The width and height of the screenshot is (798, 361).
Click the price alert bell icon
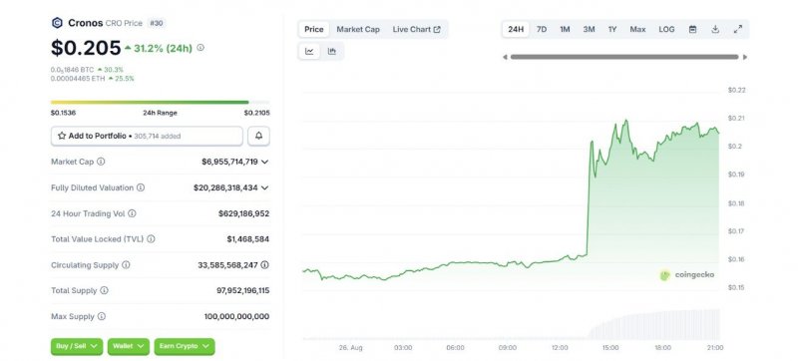[x=258, y=136]
